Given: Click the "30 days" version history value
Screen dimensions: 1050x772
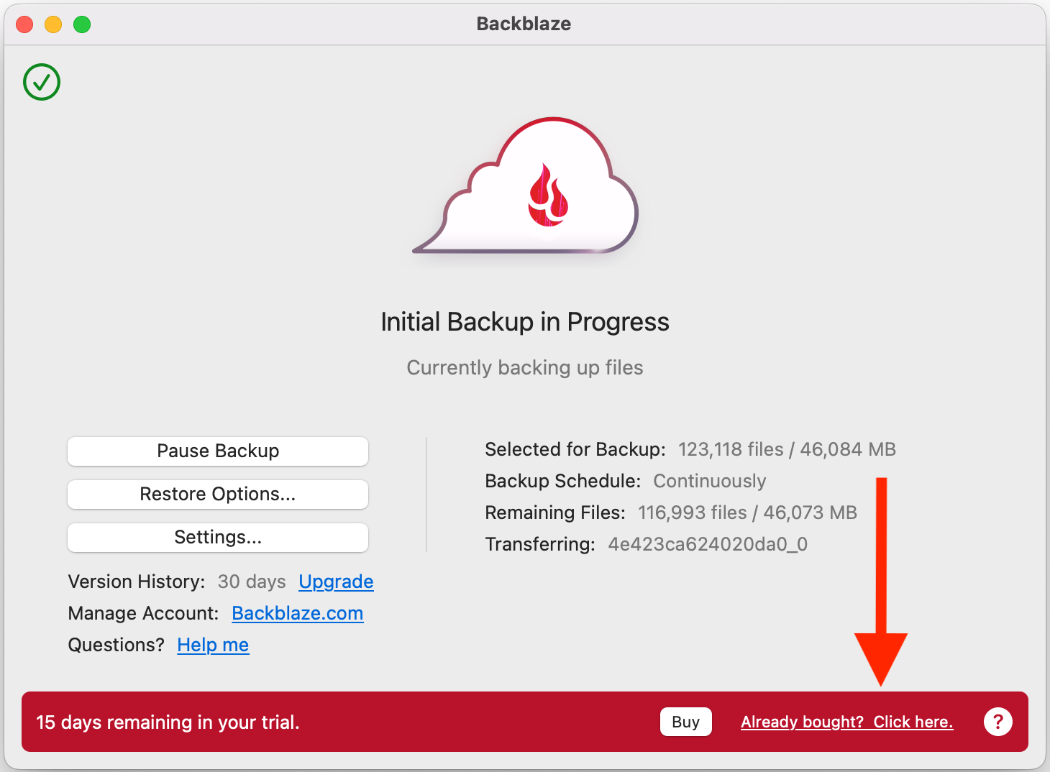Looking at the screenshot, I should point(252,582).
